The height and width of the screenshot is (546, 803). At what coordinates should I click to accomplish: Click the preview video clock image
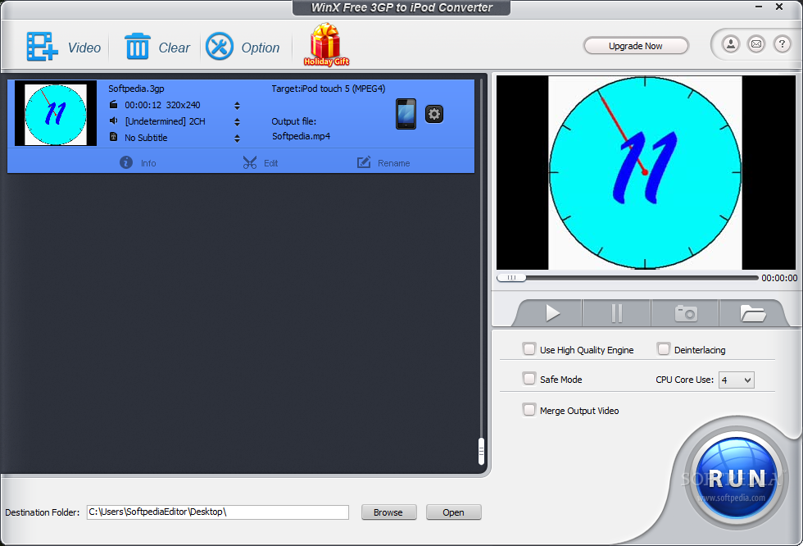(x=646, y=173)
